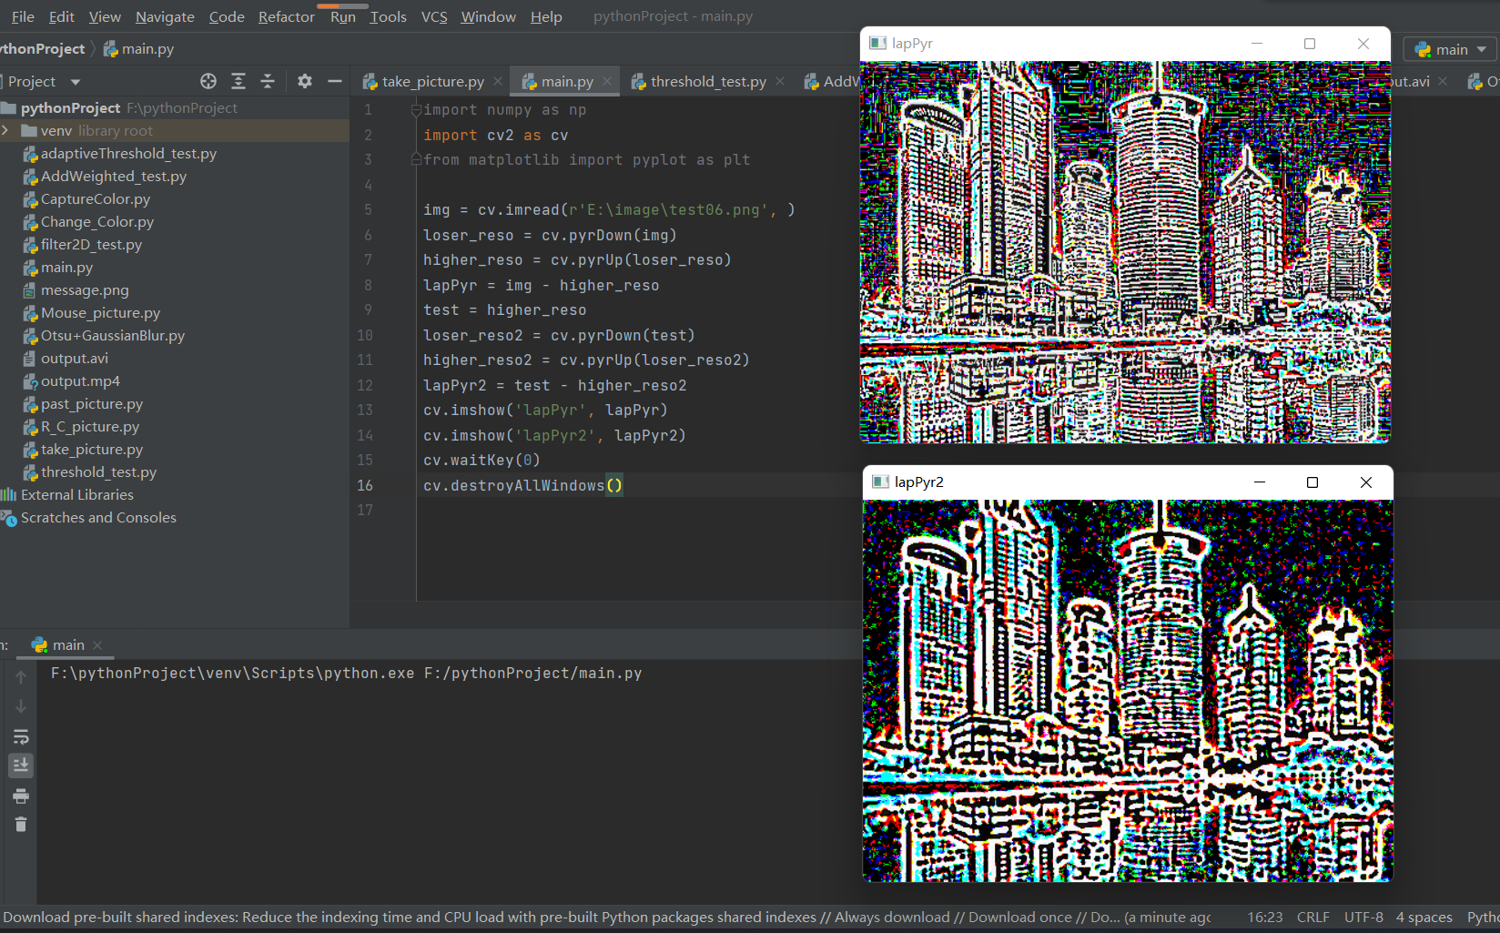Click up arrow in Run console toolbar
Image resolution: width=1500 pixels, height=933 pixels.
click(21, 676)
